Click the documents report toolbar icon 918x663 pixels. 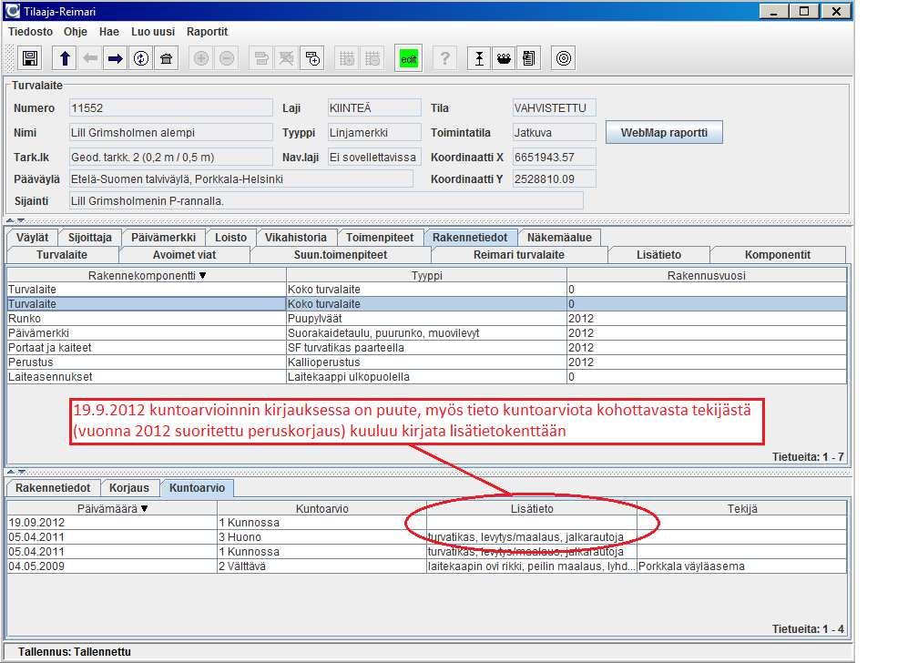pyautogui.click(x=528, y=58)
